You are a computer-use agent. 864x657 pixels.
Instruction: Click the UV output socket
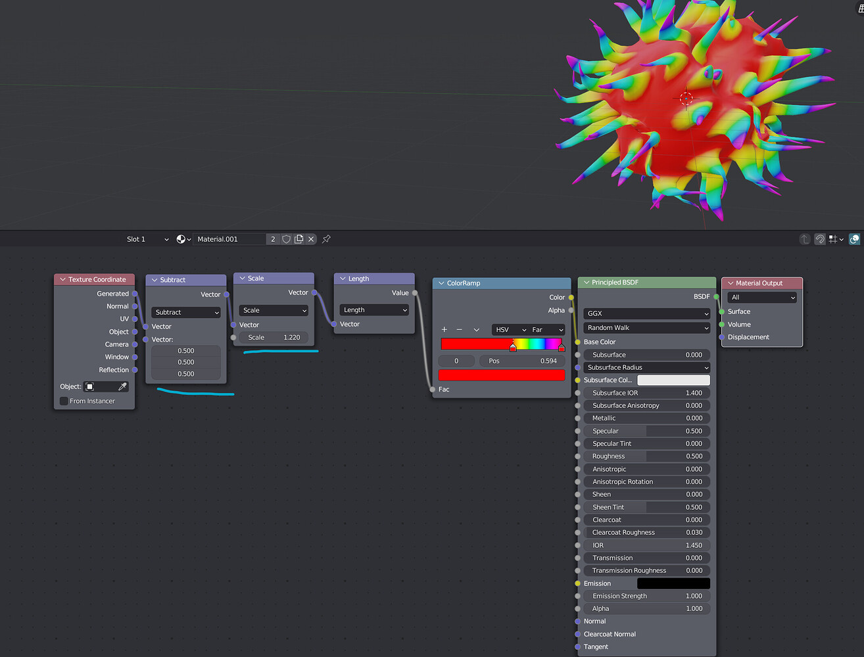pos(135,319)
